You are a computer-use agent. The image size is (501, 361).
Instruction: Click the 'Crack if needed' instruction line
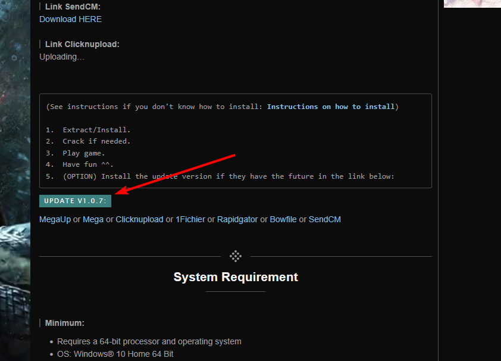pyautogui.click(x=96, y=141)
